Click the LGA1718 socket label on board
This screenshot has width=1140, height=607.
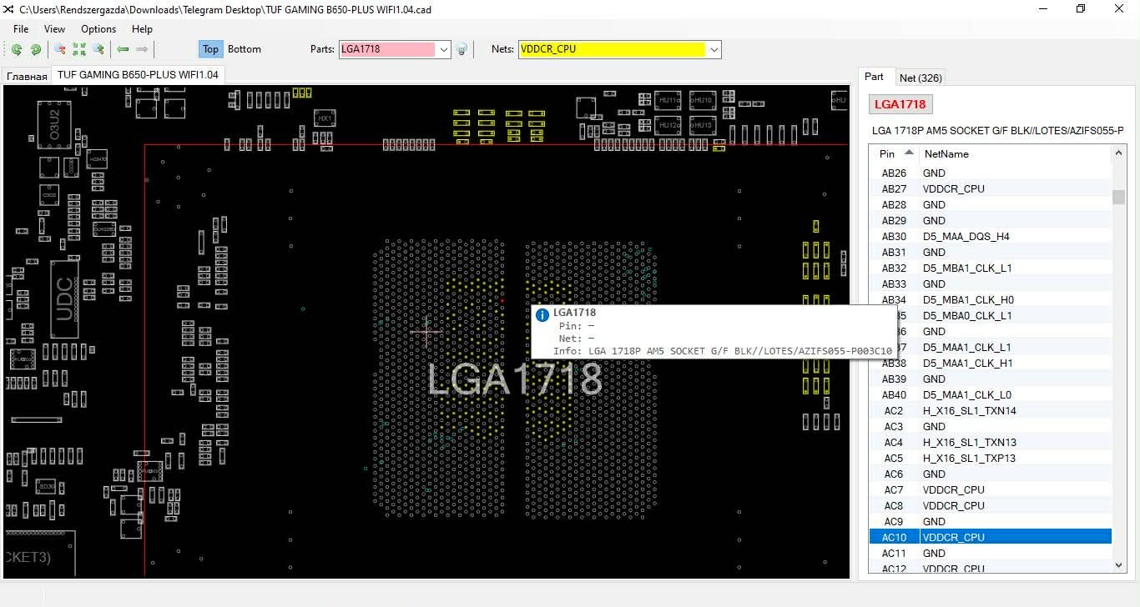(514, 379)
